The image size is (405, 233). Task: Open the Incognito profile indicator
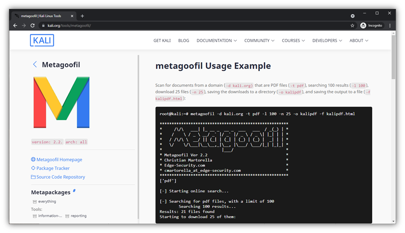point(371,26)
